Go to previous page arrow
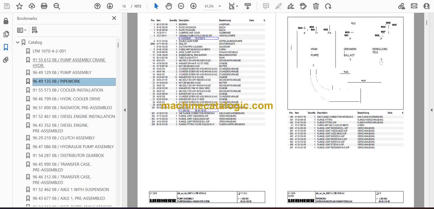This screenshot has height=209, width=434. click(x=97, y=6)
